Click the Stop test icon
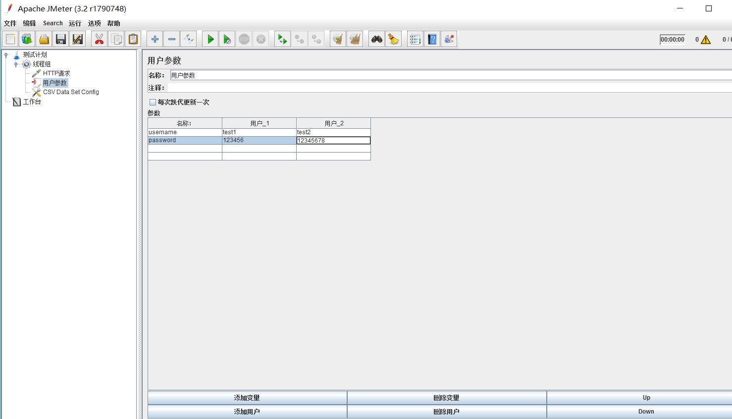 [x=244, y=39]
